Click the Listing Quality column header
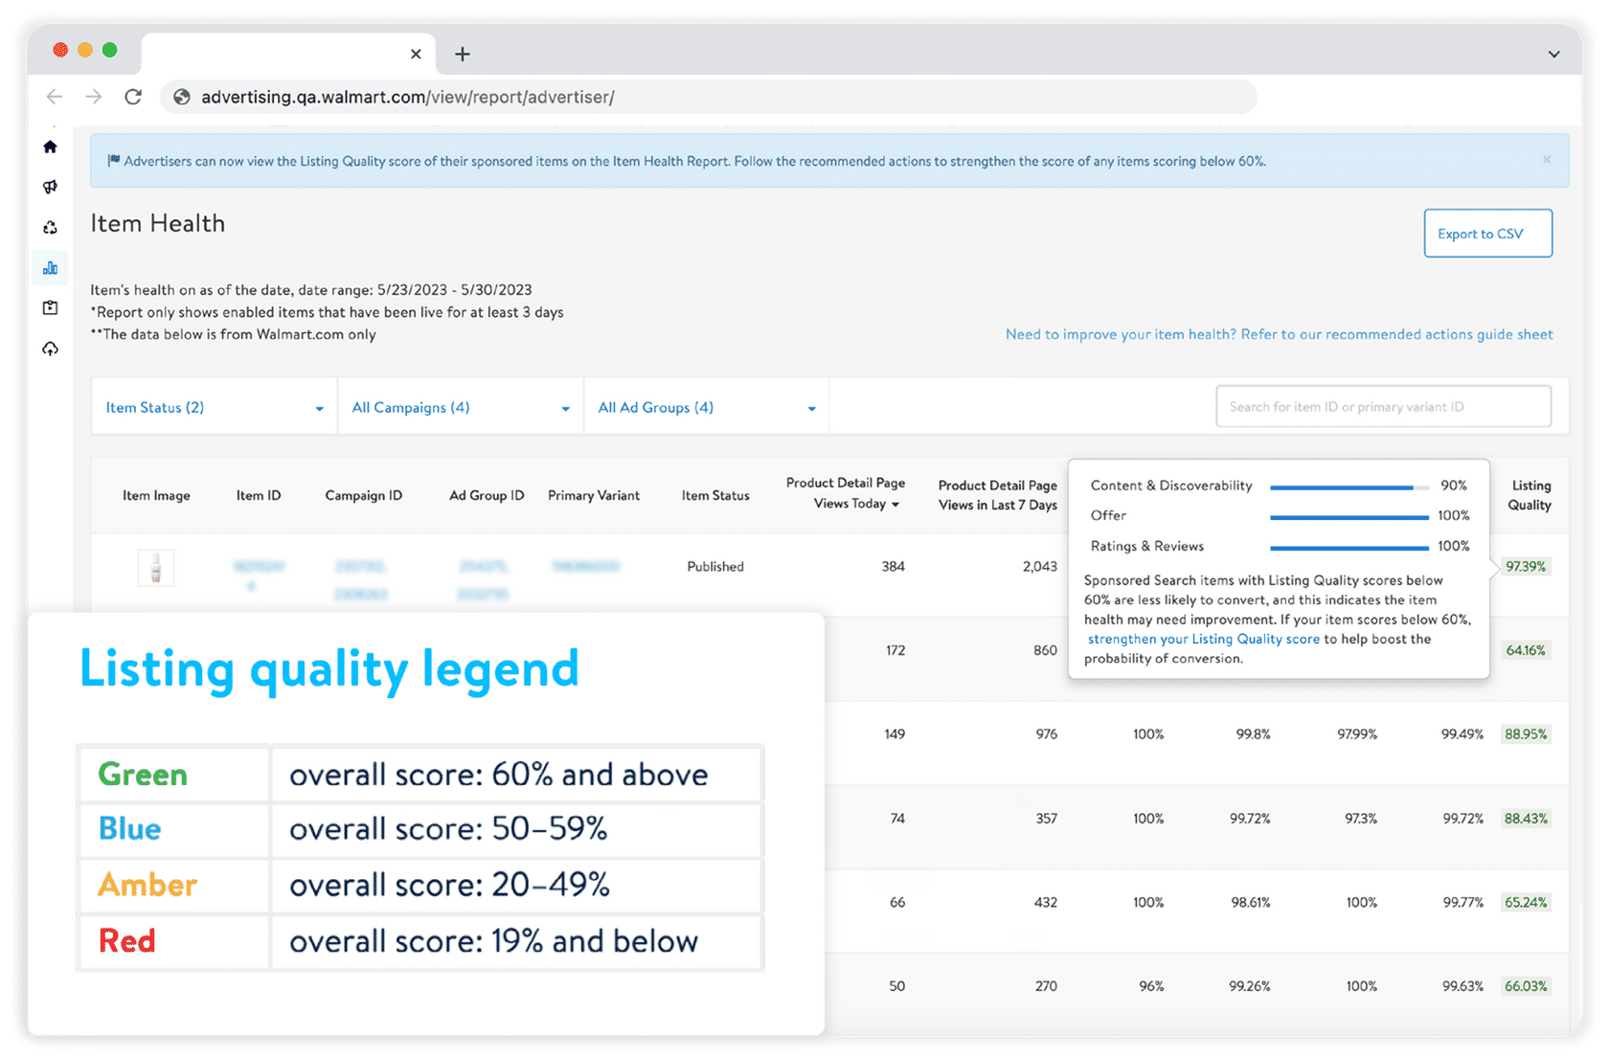This screenshot has width=1609, height=1060. pyautogui.click(x=1530, y=495)
